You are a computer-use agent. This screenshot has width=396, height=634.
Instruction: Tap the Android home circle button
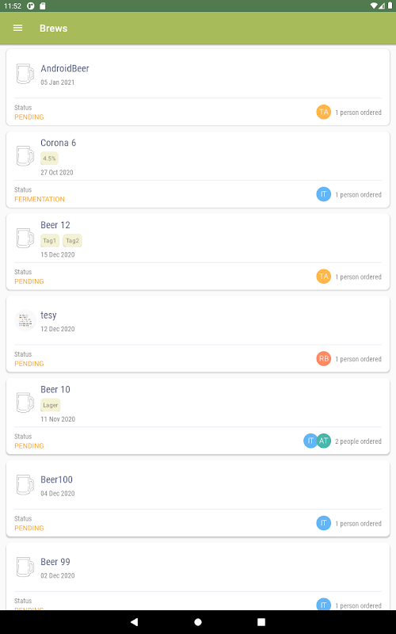198,622
